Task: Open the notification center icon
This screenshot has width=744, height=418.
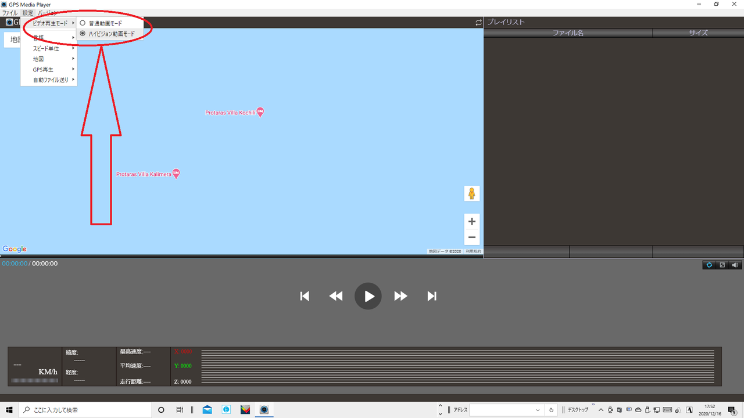Action: (x=732, y=410)
